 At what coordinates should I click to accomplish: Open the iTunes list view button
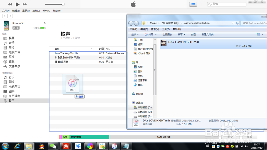pyautogui.click(x=193, y=4)
